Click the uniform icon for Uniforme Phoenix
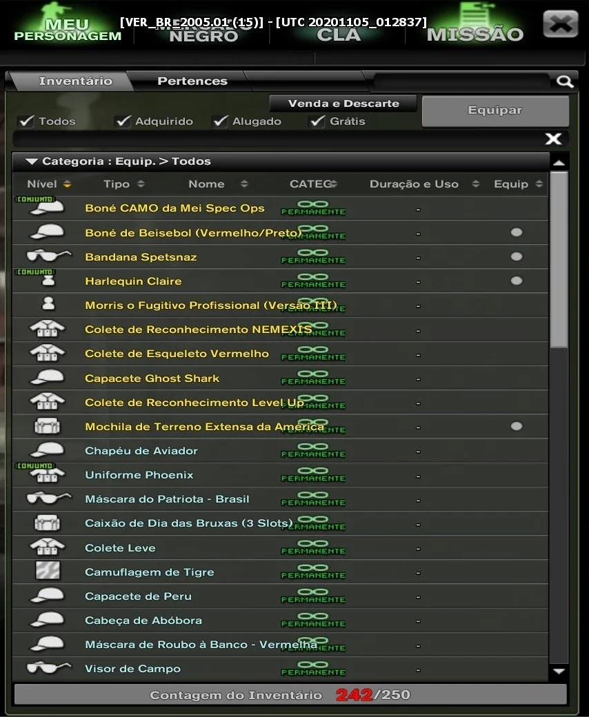 [47, 475]
